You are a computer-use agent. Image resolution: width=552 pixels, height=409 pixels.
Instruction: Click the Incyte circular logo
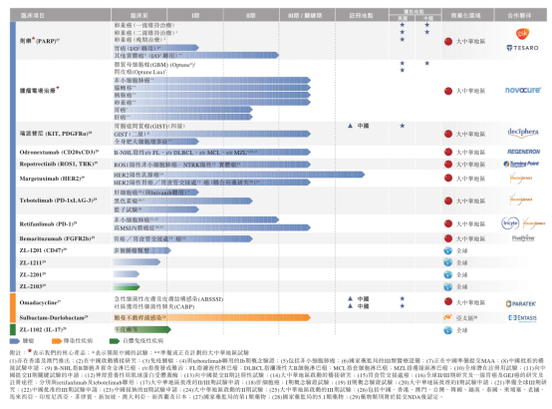pyautogui.click(x=510, y=223)
